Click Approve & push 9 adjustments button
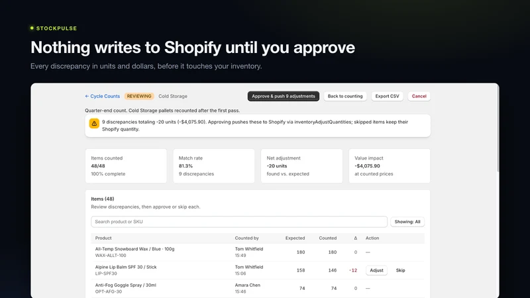This screenshot has width=530, height=298. click(284, 96)
